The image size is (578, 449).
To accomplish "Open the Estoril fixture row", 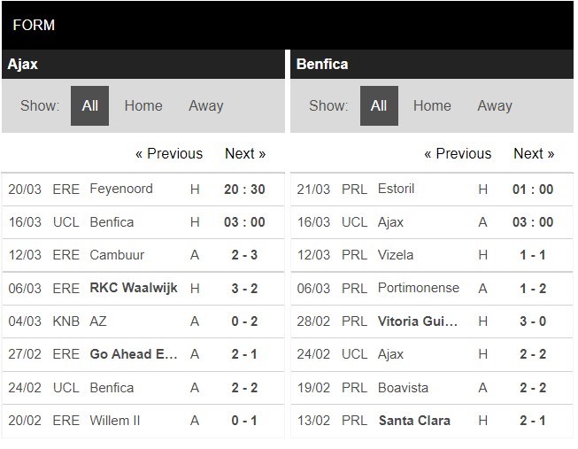I will pyautogui.click(x=432, y=190).
